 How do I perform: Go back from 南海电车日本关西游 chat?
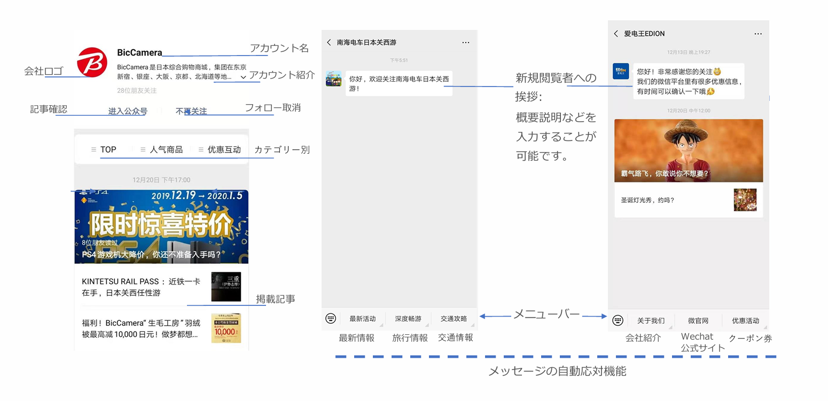(x=329, y=42)
